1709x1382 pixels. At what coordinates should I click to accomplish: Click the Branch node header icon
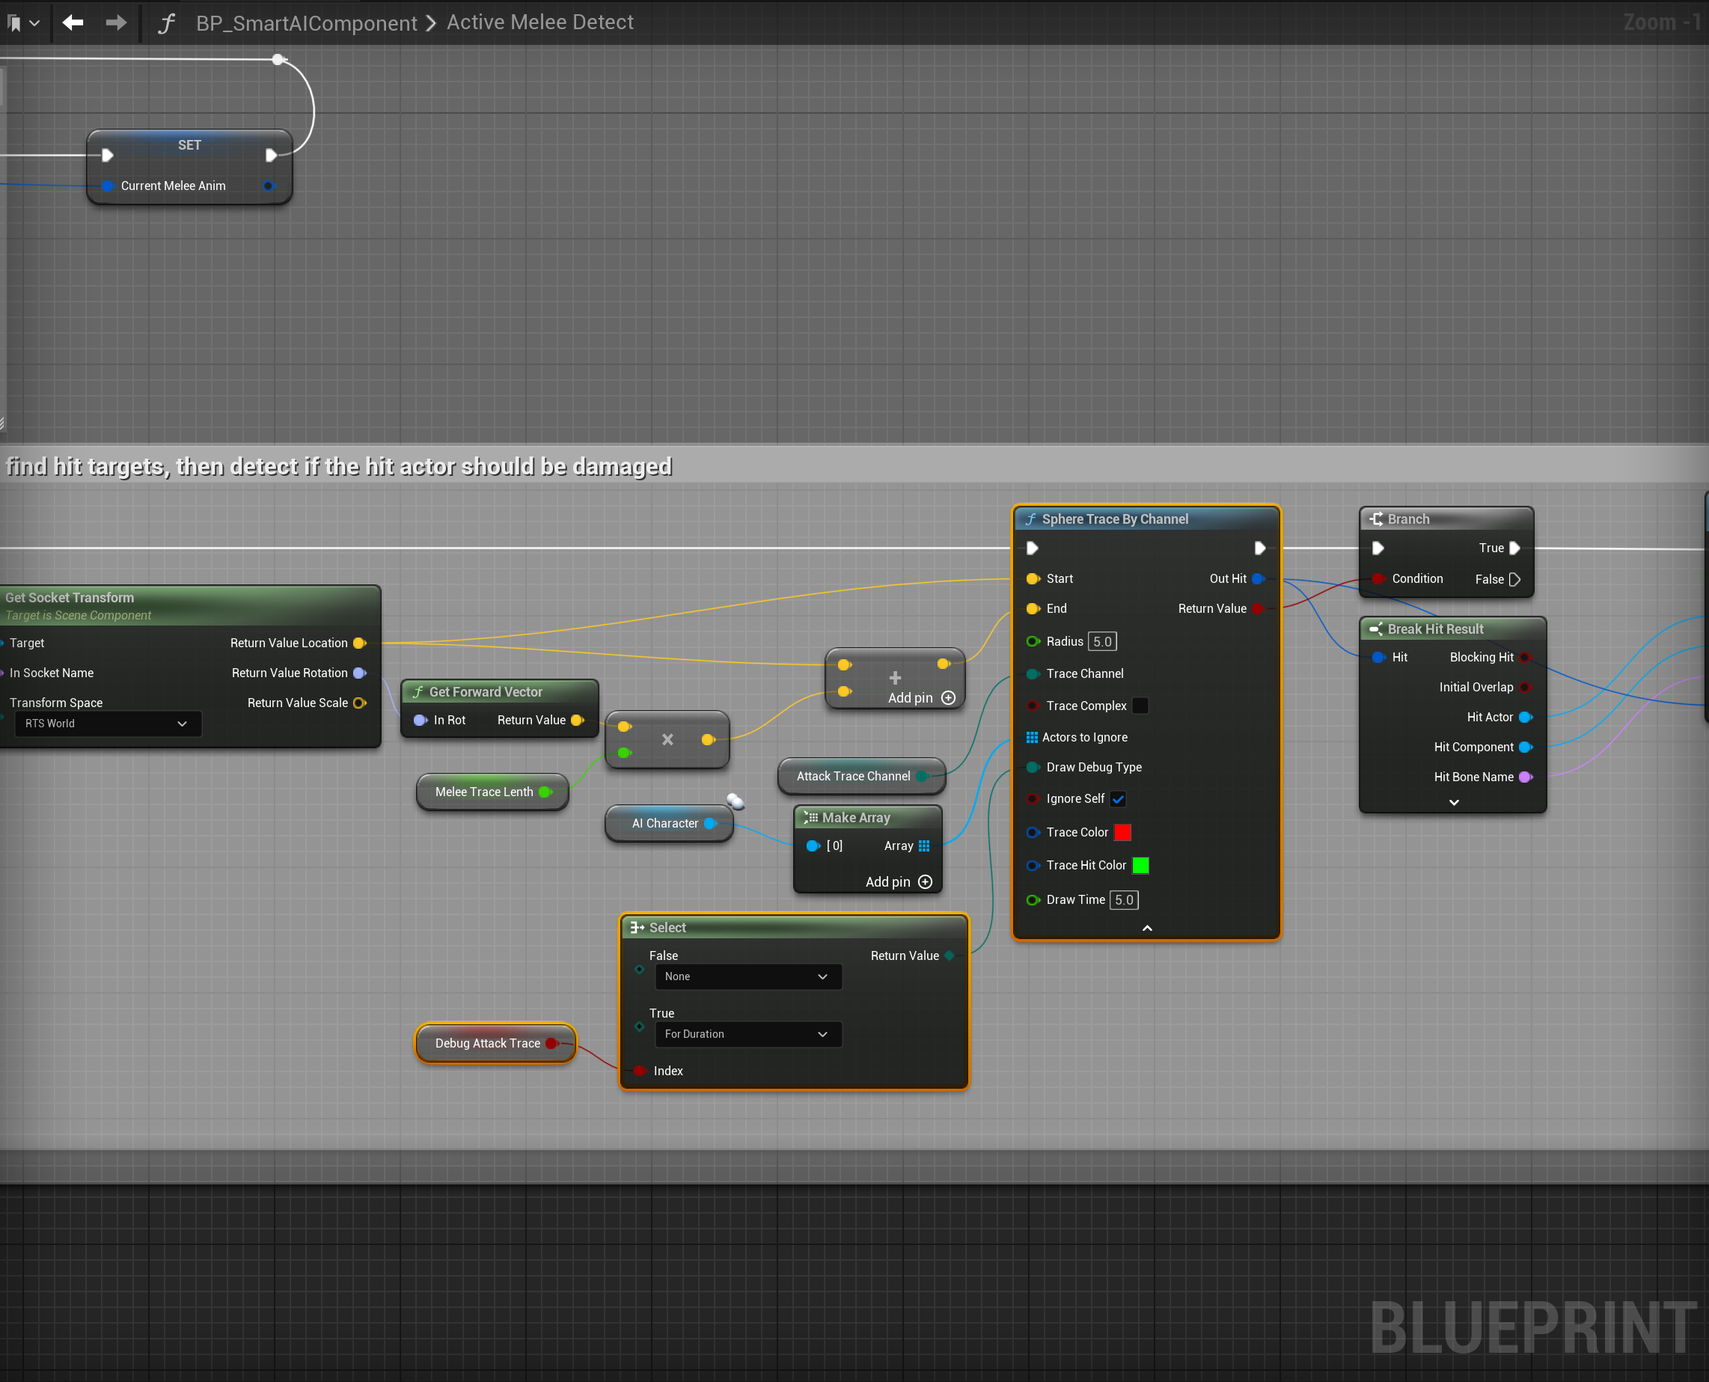[1375, 519]
